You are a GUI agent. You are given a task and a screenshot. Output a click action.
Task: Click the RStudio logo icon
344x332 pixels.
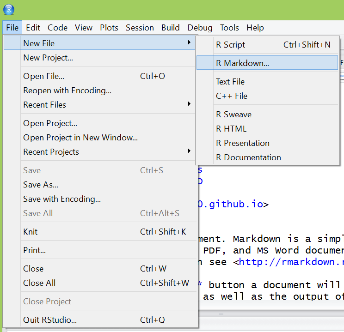pos(9,10)
